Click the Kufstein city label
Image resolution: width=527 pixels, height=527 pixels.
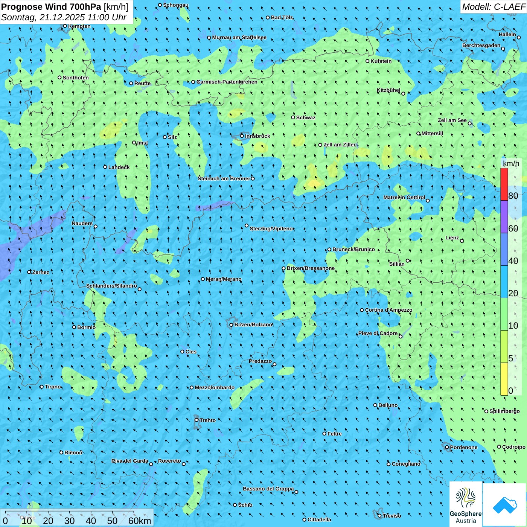[381, 61]
